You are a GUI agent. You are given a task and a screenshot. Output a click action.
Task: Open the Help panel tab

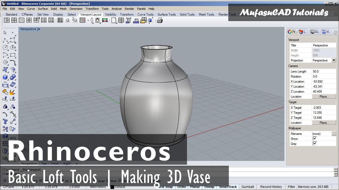(326, 32)
